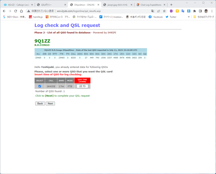Viewport: 216px width, 174px height.
Task: Toggle the browser side panel
Action: coord(200,11)
